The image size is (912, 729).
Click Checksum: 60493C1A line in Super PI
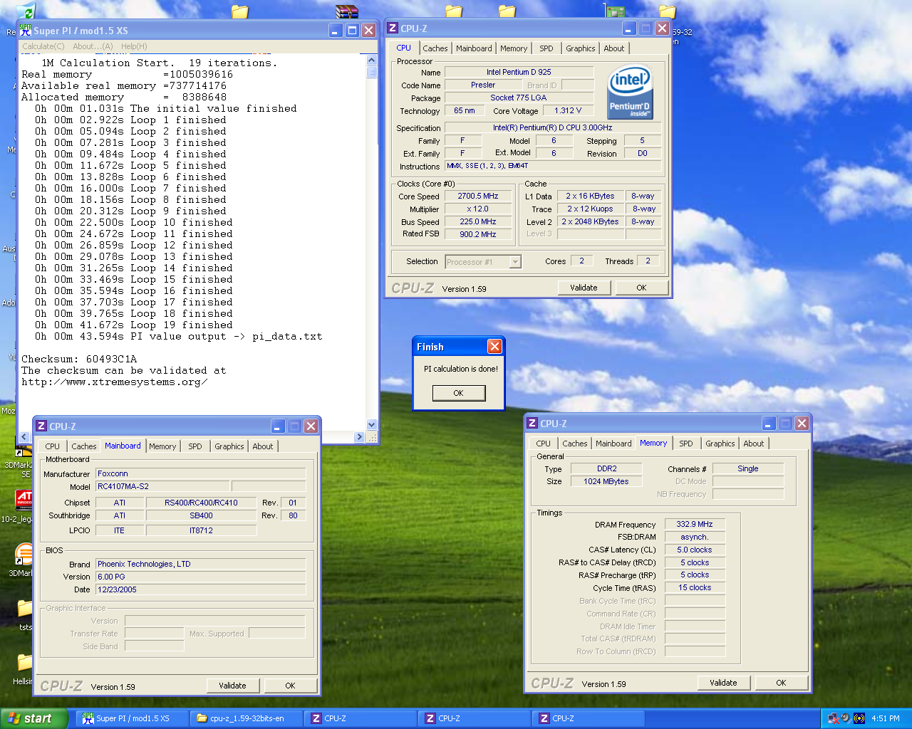tap(79, 359)
